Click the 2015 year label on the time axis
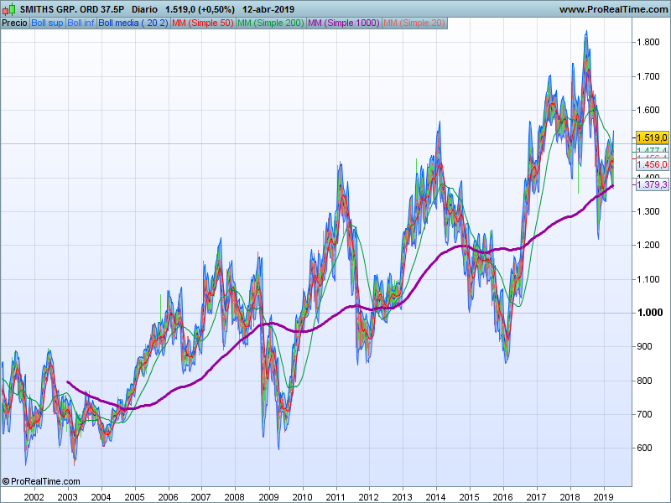The height and width of the screenshot is (503, 671). coord(469,497)
